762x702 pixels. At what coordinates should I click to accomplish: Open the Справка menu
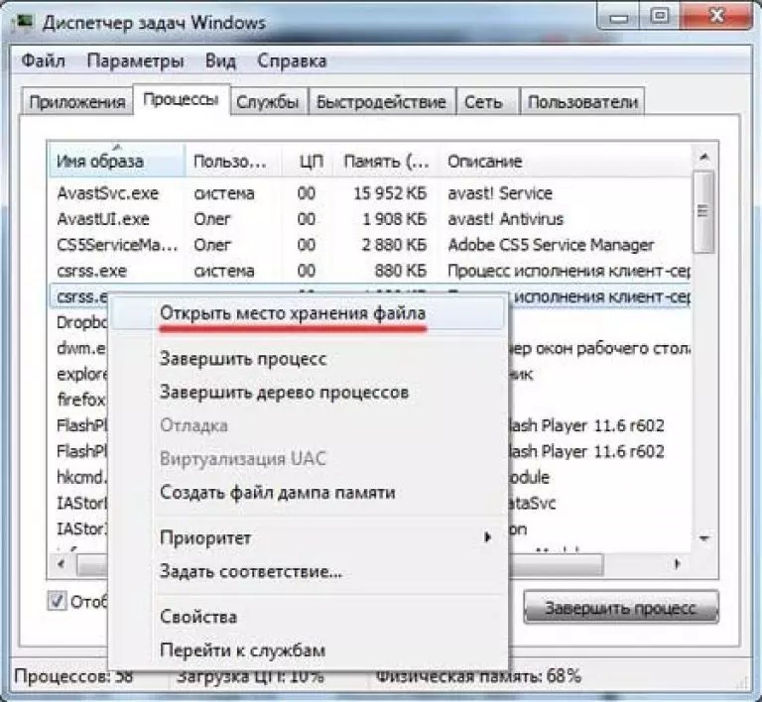(x=292, y=61)
